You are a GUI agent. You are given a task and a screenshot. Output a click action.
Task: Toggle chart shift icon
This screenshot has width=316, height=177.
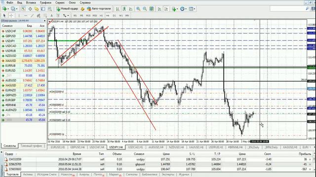(x=166, y=9)
